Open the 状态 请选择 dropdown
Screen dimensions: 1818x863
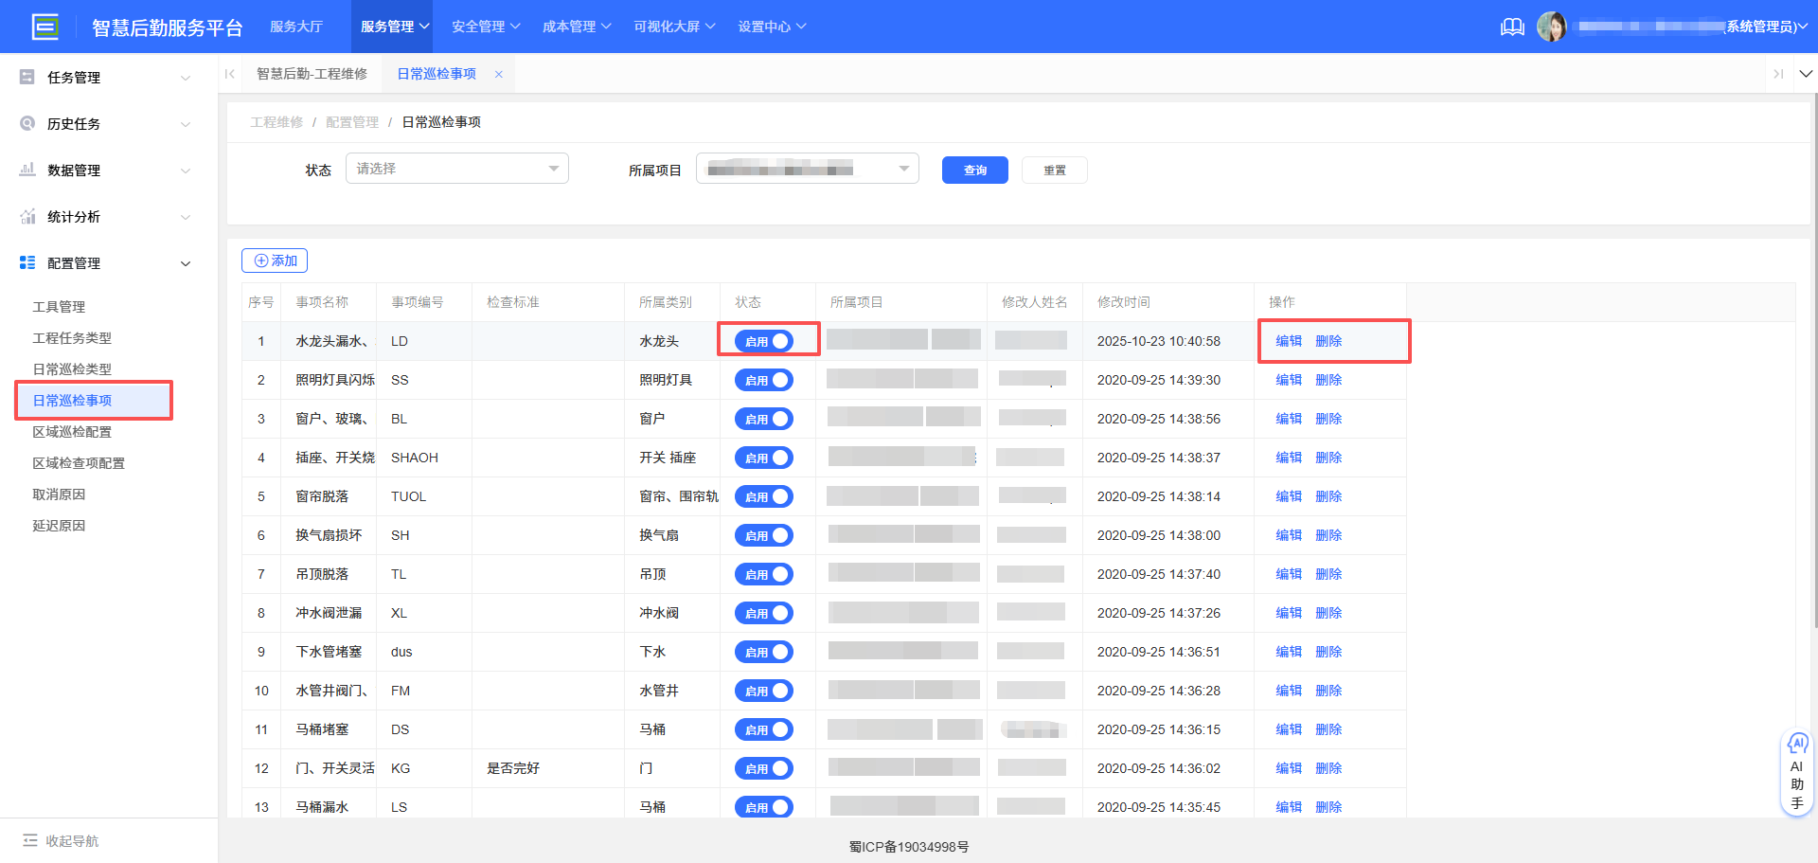(x=456, y=168)
